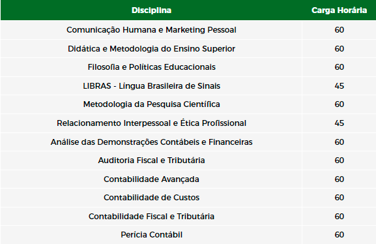
Task: Select Didática e Metodologia do Ensino Superior
Action: coord(151,49)
